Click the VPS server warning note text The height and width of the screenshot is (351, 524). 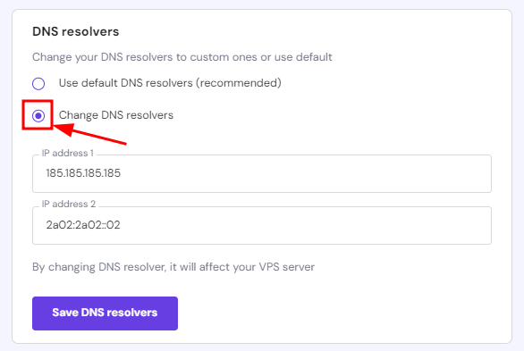(x=173, y=267)
